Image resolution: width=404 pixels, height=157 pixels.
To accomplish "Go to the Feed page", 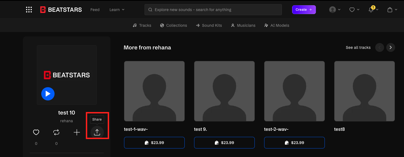I will click(95, 10).
